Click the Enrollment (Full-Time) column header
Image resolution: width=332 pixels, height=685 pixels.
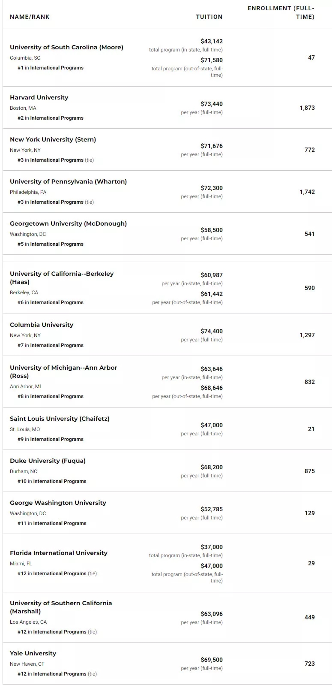tap(281, 12)
